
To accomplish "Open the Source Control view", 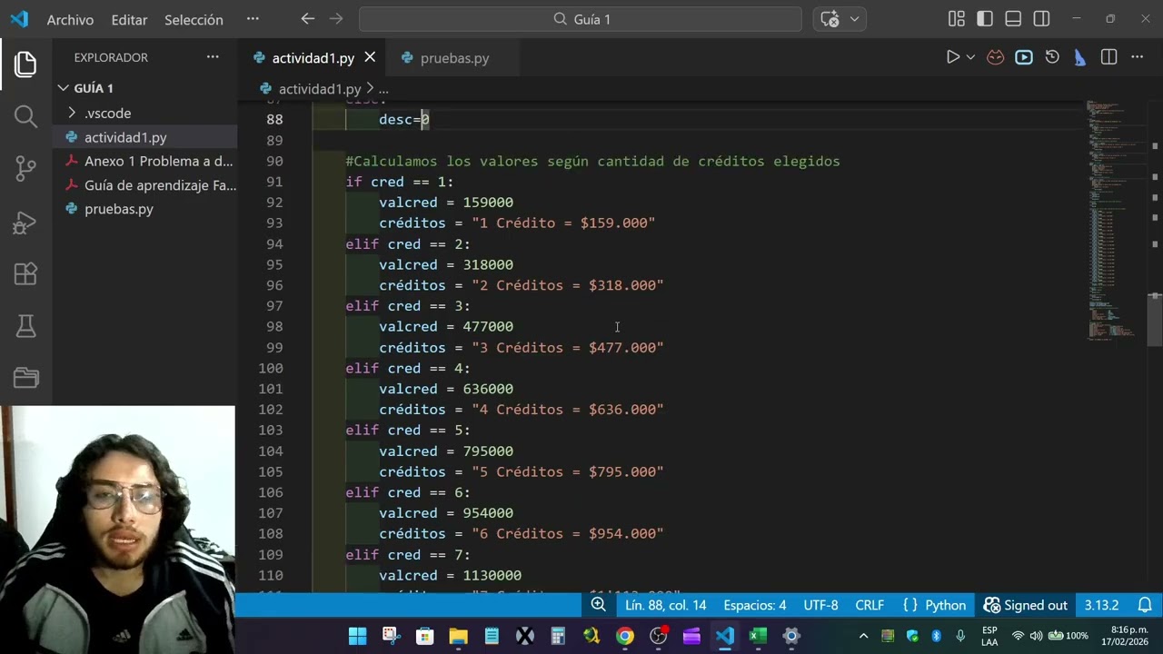I will 25,168.
